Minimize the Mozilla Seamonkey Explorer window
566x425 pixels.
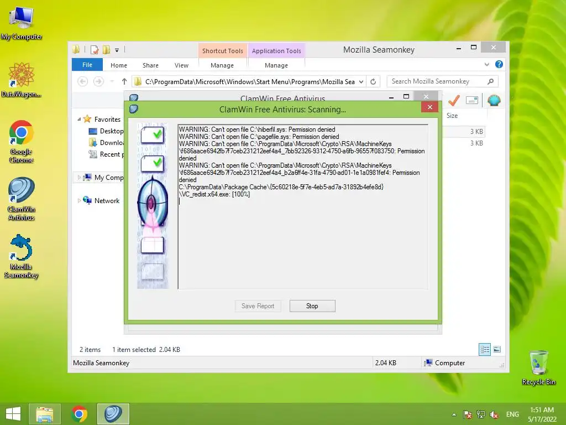click(x=459, y=48)
